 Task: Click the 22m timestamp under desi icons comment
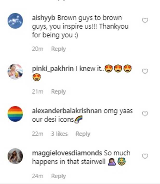click(x=38, y=134)
